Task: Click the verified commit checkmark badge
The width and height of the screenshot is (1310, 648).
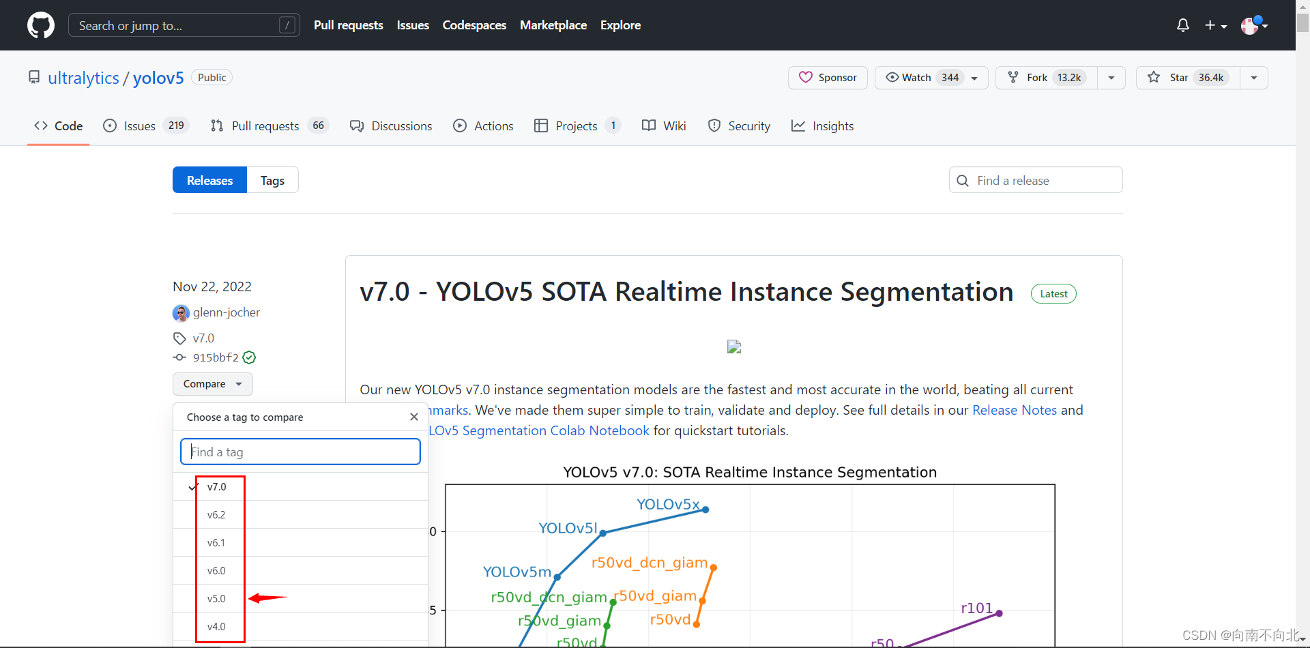Action: (x=250, y=357)
